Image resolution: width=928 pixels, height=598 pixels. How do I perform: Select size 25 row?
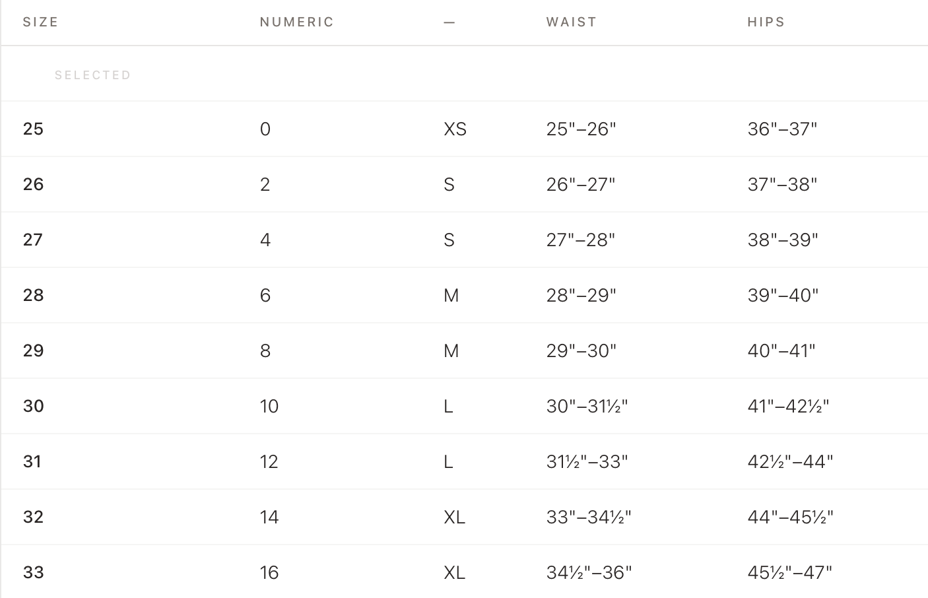click(x=465, y=129)
